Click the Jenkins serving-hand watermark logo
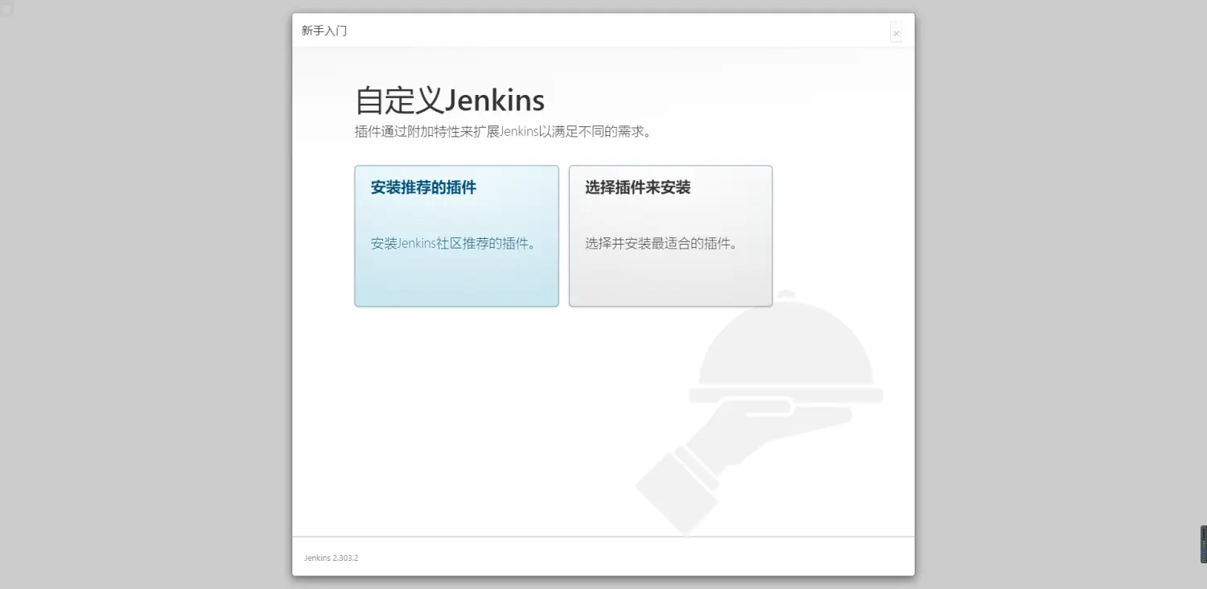Screen dimensions: 1207x589 click(772, 402)
